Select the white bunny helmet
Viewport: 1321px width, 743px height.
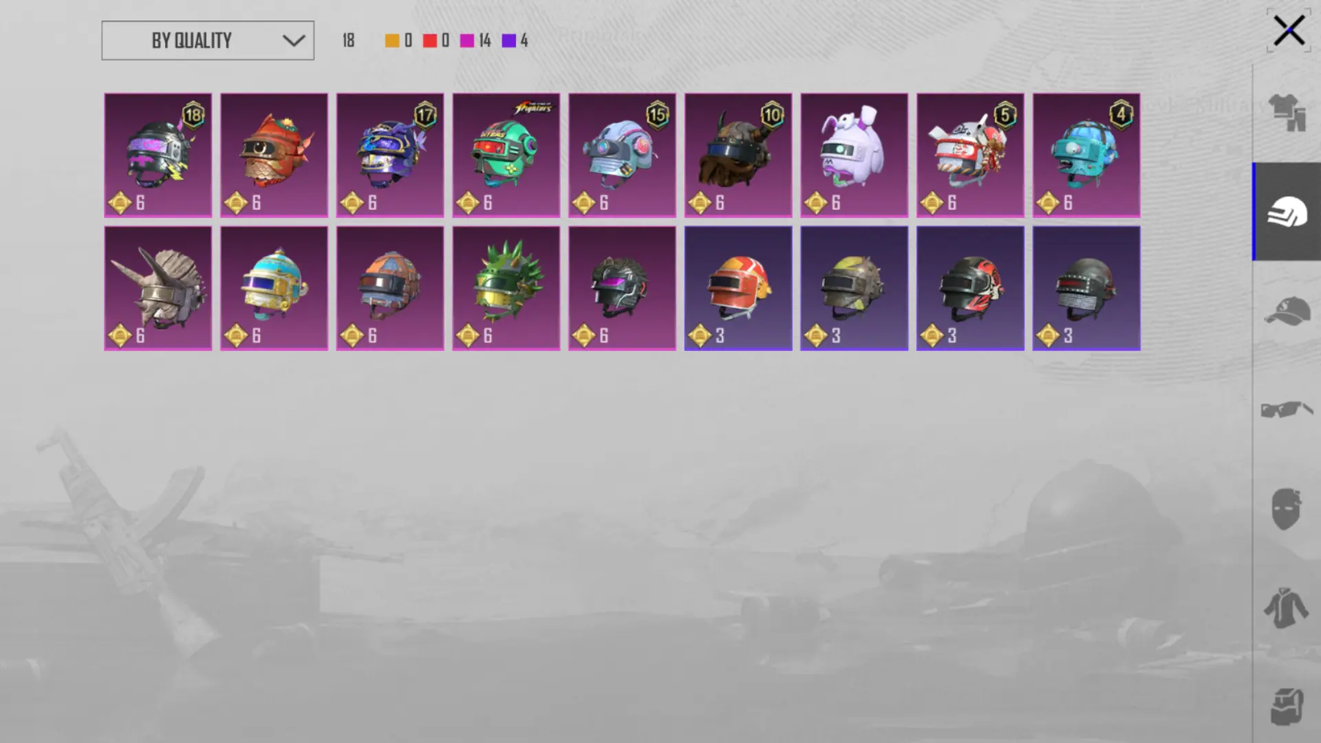click(x=854, y=155)
